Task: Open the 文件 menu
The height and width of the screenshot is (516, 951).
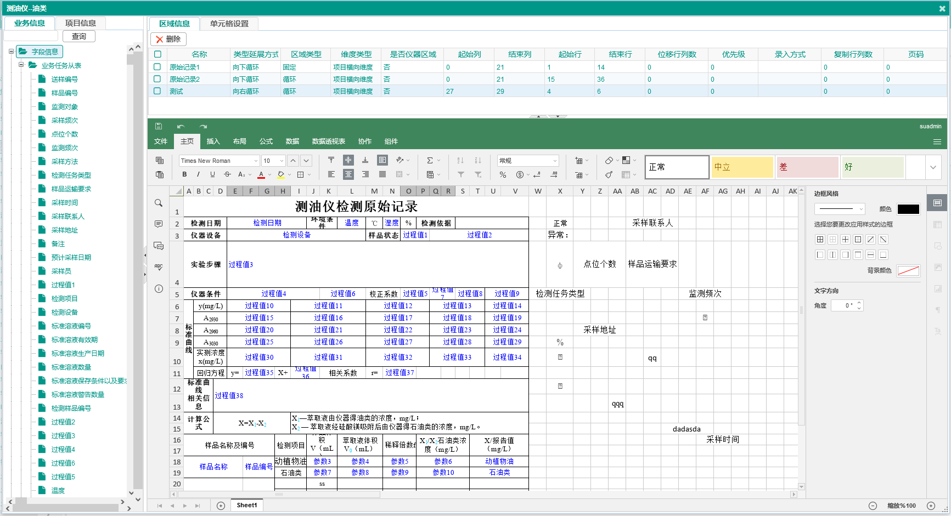Action: pyautogui.click(x=161, y=141)
